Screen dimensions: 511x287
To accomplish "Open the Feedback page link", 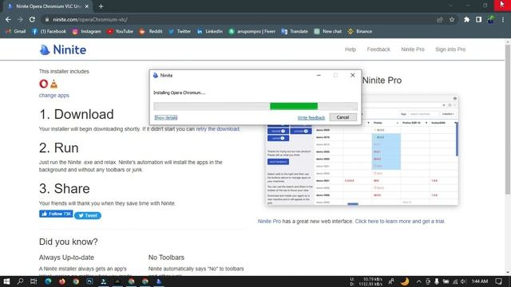I will tap(378, 49).
